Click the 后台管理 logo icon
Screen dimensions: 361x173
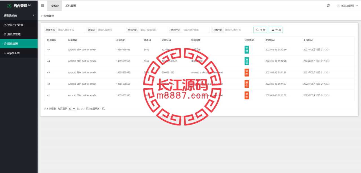9,6
